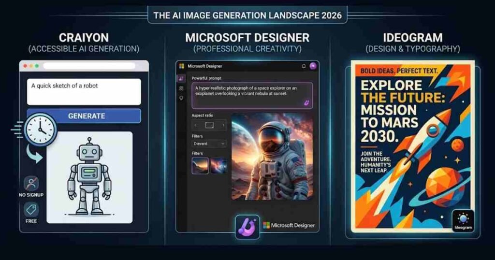Select the lightbulb icon in Designer sidebar
The width and height of the screenshot is (495, 260).
tap(181, 99)
